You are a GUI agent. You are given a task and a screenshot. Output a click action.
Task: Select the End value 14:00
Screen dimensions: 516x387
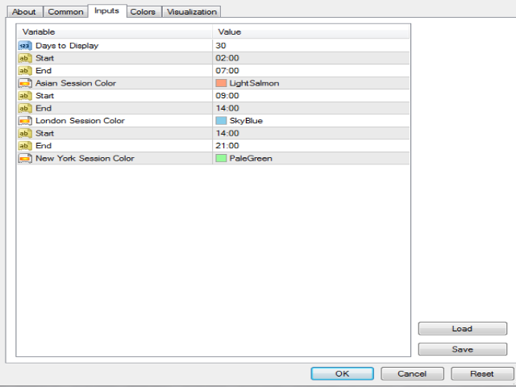point(227,108)
